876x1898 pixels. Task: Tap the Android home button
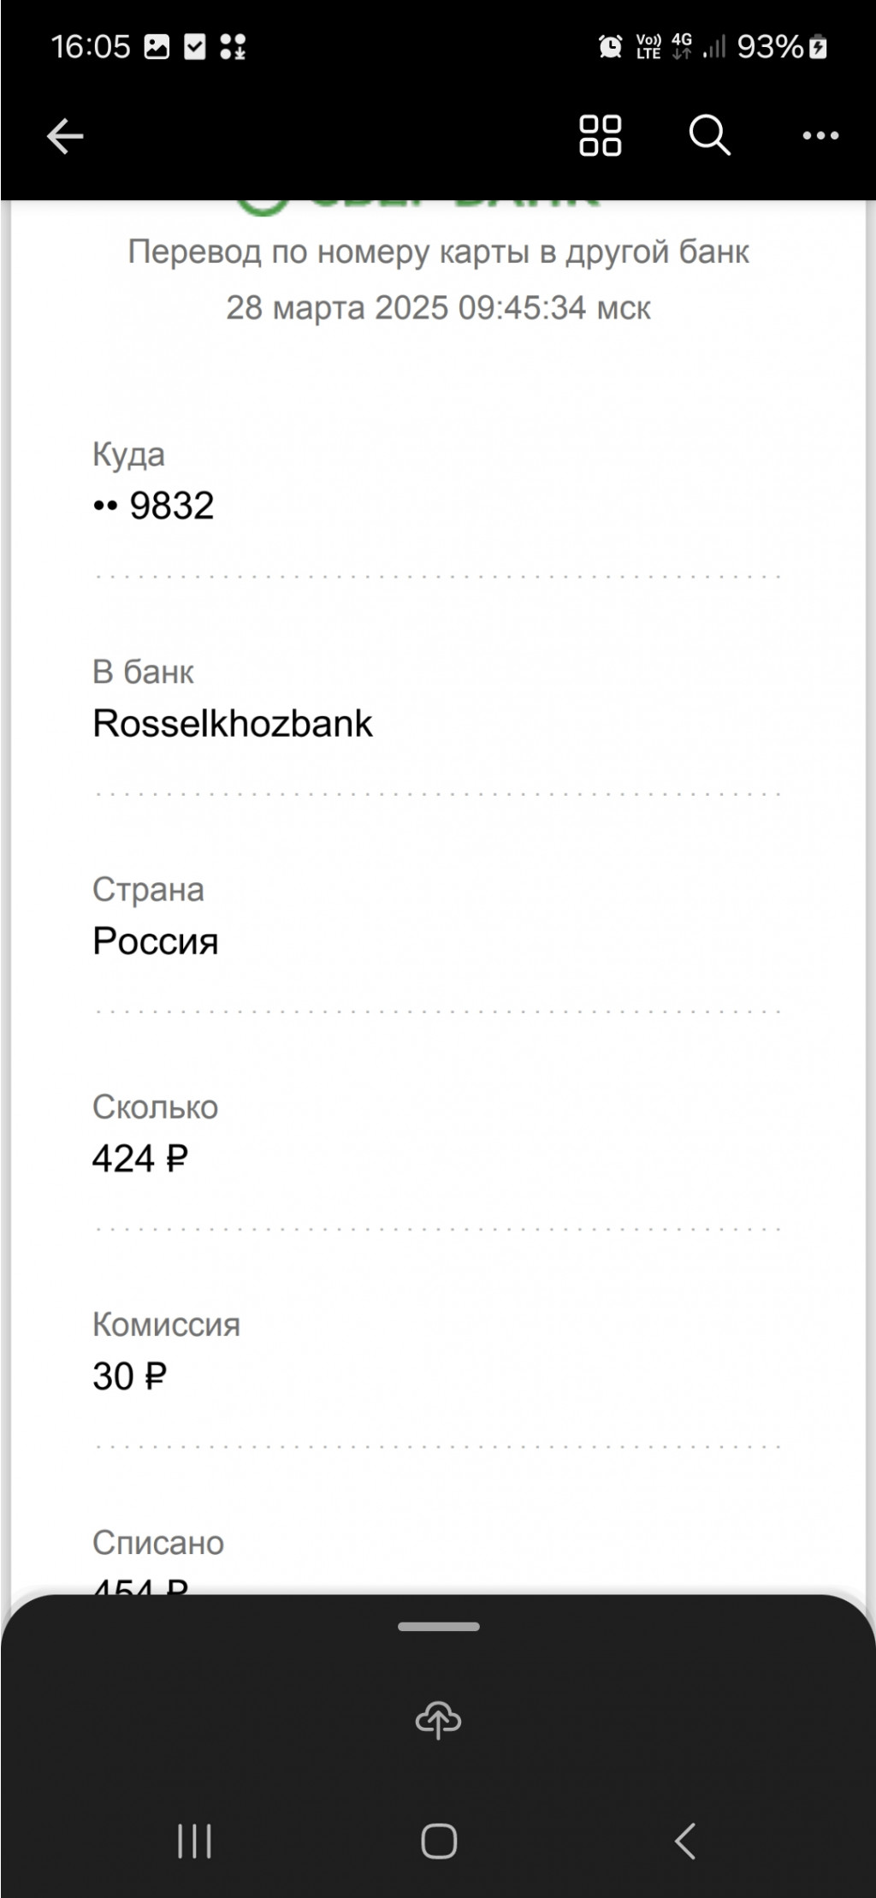point(439,1841)
